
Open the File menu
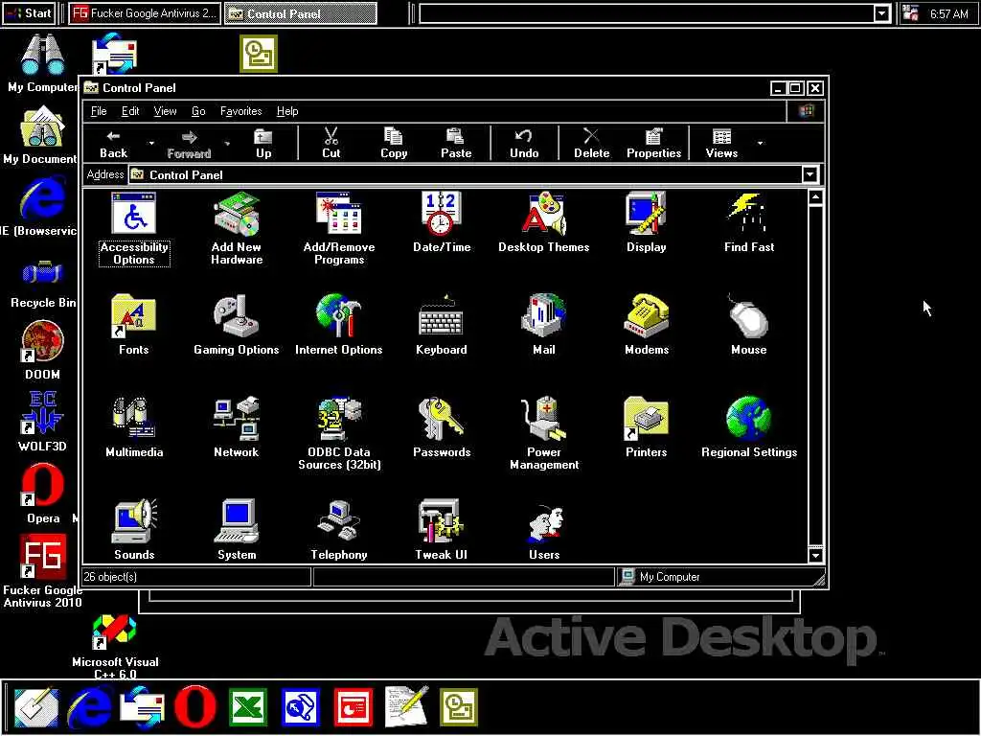pos(99,111)
